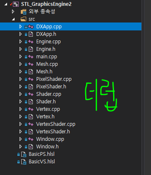Expand the Shader.h node arrow

tap(20, 102)
